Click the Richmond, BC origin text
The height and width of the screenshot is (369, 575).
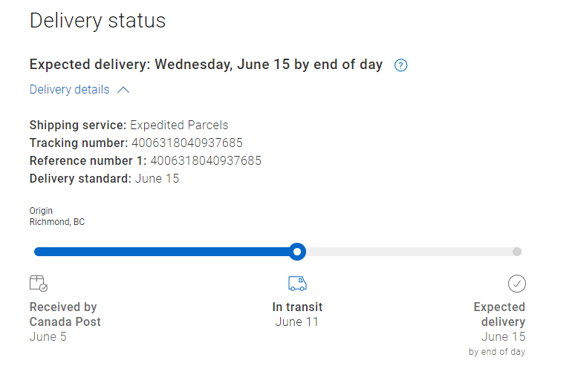57,221
